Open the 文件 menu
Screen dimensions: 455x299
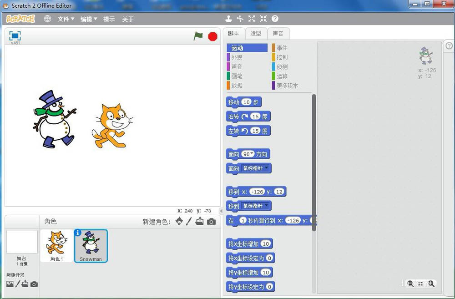click(x=66, y=19)
